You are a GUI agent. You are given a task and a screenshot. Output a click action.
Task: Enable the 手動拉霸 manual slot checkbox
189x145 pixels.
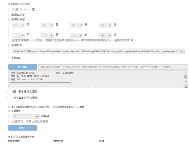point(9,58)
